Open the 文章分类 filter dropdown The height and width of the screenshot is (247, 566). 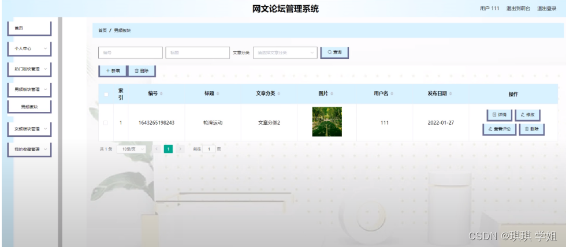[x=285, y=53]
